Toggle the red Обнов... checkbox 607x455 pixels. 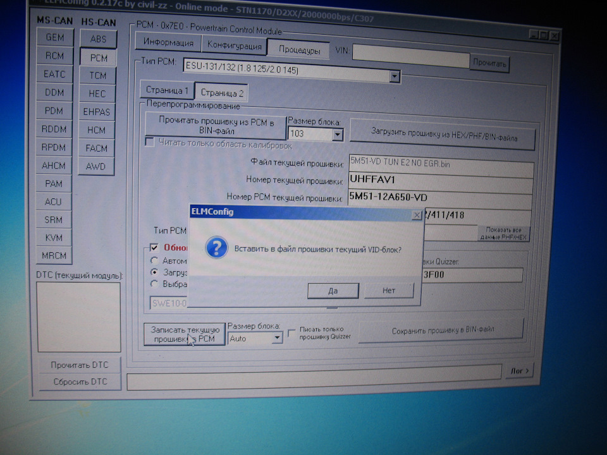pos(154,247)
